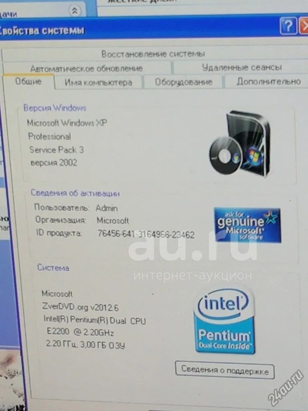Collapse the sidebar panel chevron in background window

(75, 10)
